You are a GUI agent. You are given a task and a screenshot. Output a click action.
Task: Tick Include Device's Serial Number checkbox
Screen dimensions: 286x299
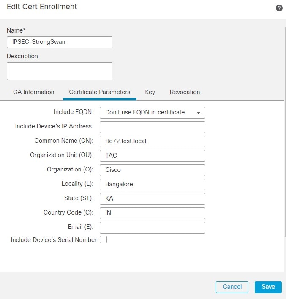(x=103, y=240)
